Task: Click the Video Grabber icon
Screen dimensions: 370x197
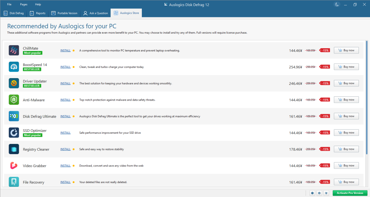Action: 14,166
